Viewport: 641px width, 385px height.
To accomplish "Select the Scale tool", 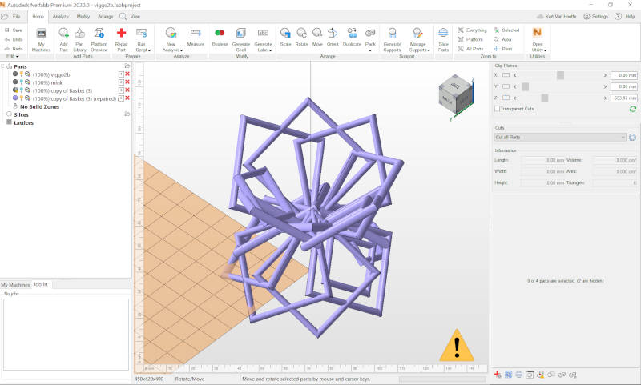I will [285, 38].
